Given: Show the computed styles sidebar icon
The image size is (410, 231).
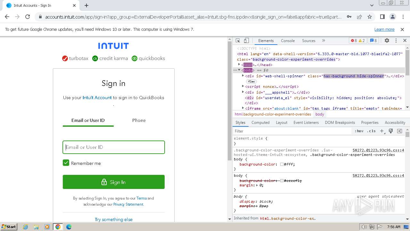Looking at the screenshot, I should (399, 131).
